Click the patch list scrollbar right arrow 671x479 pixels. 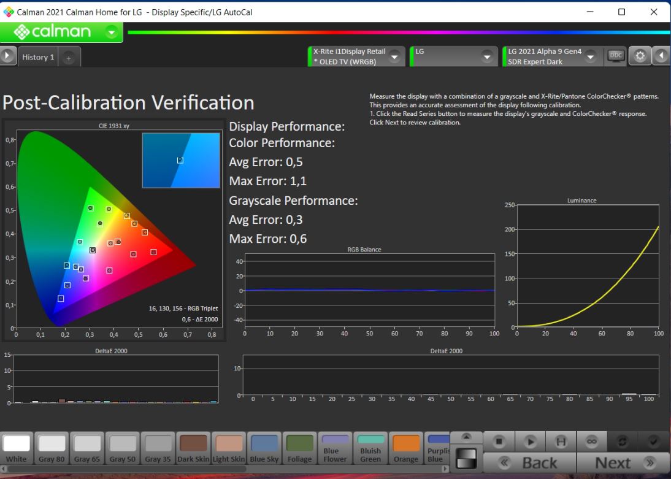(x=445, y=469)
